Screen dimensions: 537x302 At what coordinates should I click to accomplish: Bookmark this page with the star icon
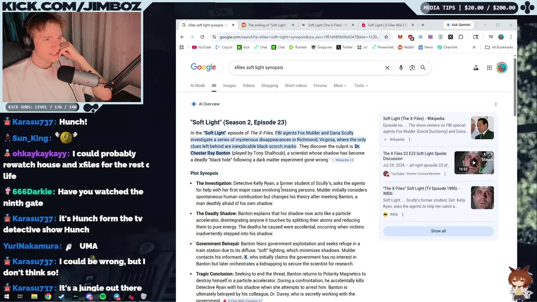[x=386, y=37]
